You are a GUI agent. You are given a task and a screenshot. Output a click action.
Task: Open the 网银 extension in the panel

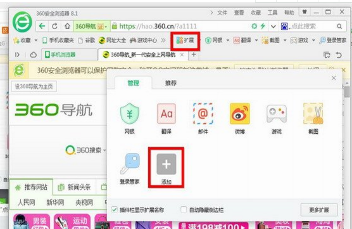[x=130, y=119]
